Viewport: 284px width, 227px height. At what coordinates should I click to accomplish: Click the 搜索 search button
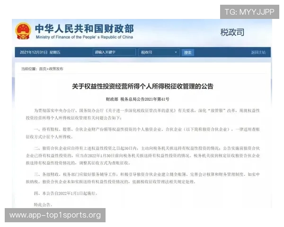click(187, 52)
